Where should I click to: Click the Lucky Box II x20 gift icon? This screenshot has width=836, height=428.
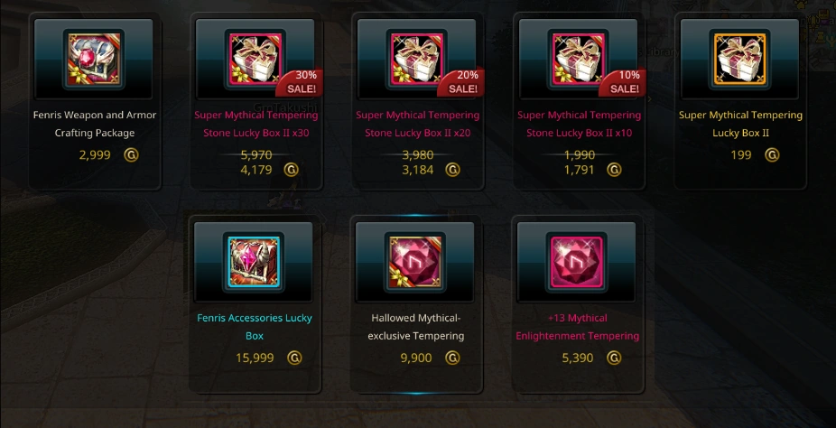pos(417,60)
